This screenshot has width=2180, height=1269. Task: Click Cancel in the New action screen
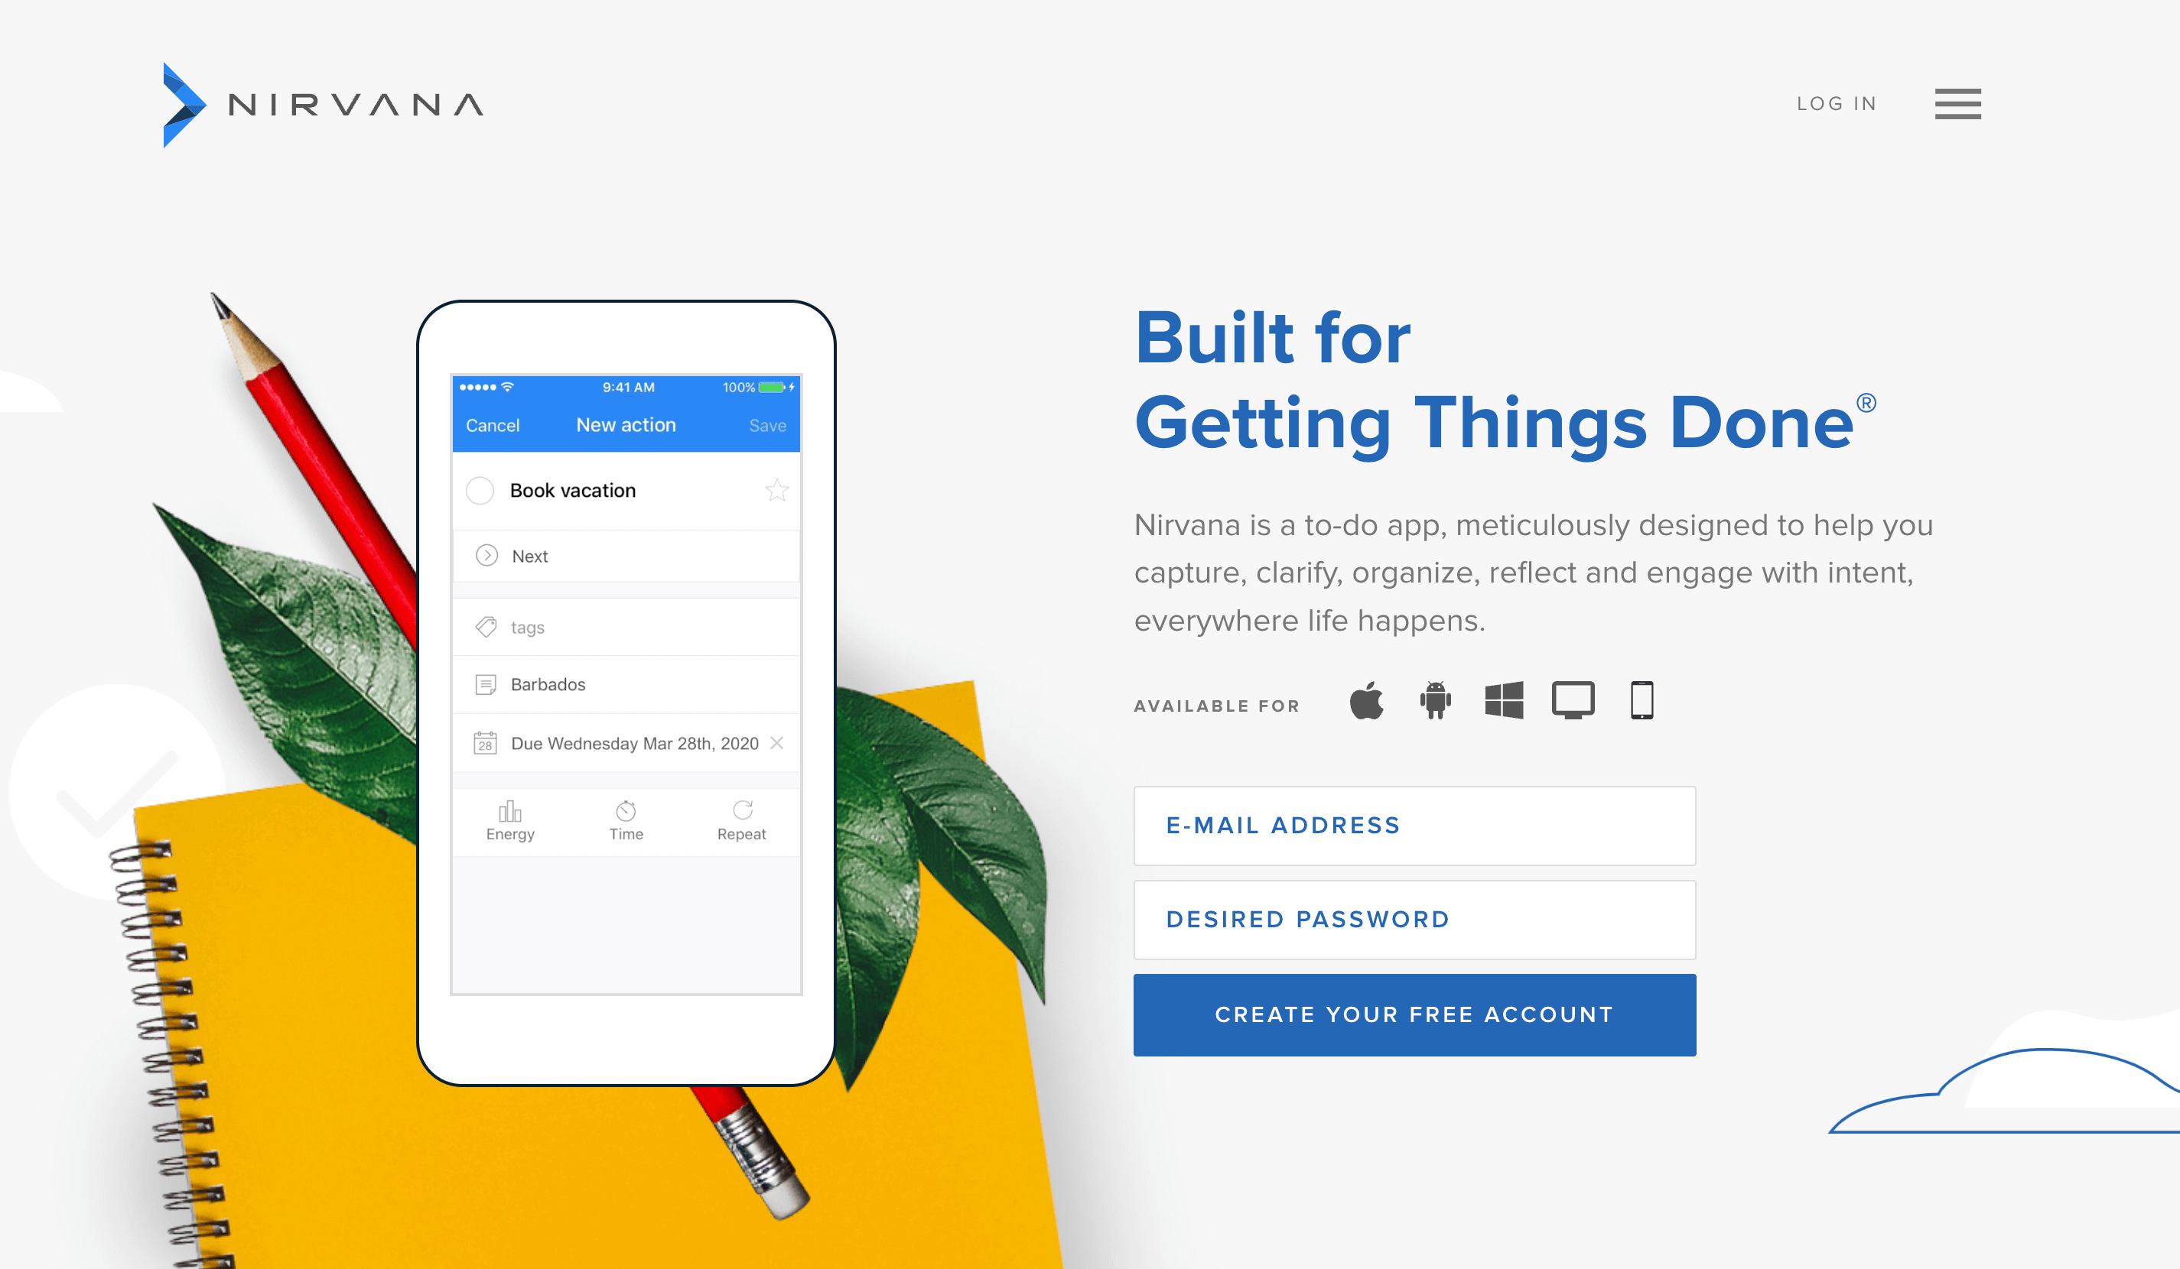coord(493,424)
